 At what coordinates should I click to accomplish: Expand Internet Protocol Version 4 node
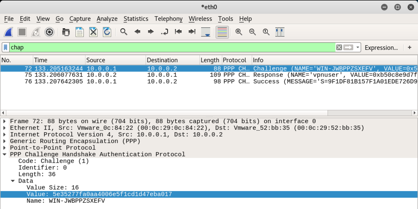5,135
